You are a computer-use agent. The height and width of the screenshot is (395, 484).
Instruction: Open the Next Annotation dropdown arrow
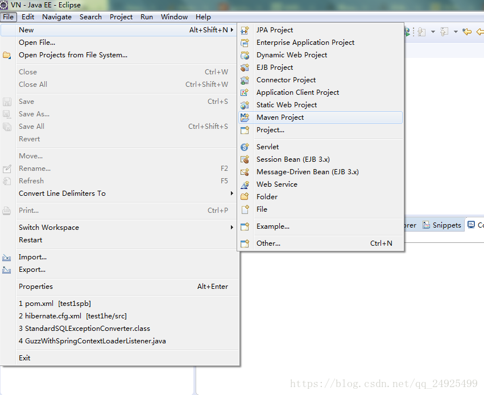[433, 32]
